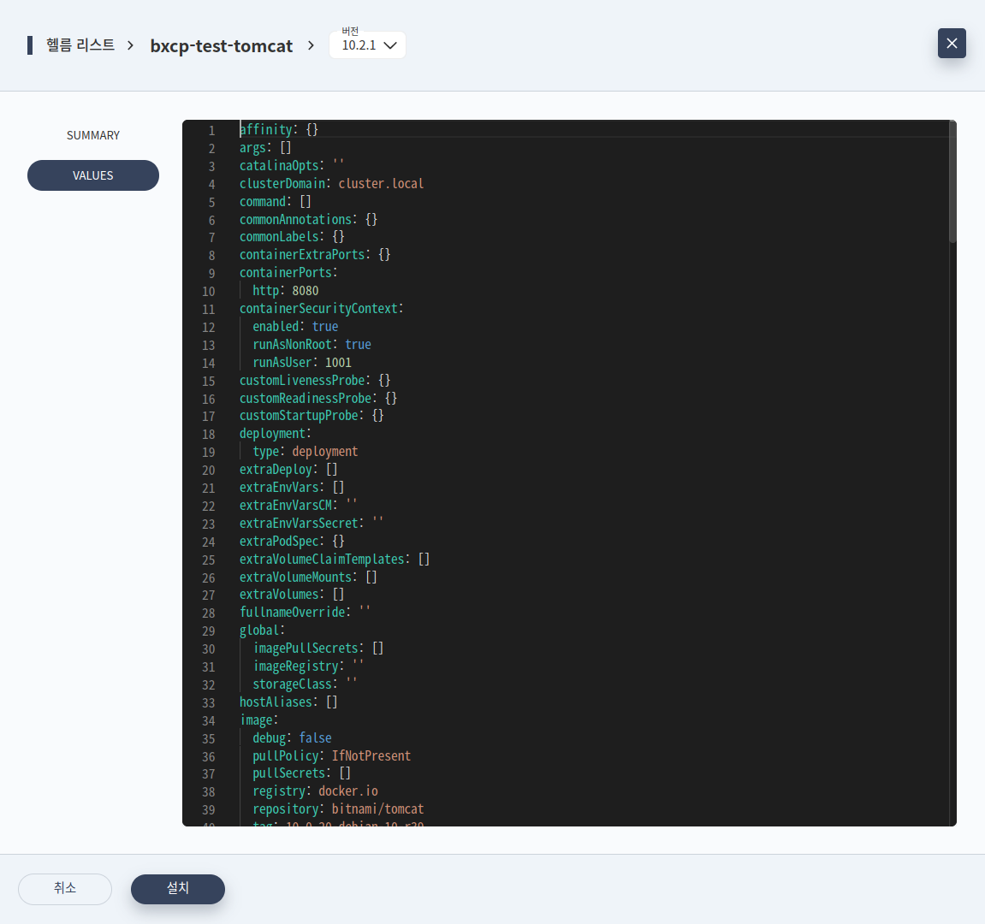Viewport: 985px width, 924px height.
Task: Click the 취소 cancel button
Action: pos(65,888)
